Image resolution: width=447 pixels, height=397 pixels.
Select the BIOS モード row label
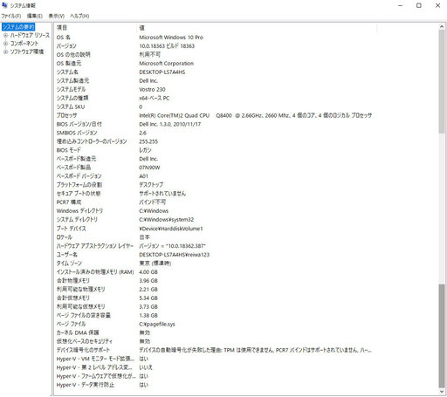coord(69,150)
